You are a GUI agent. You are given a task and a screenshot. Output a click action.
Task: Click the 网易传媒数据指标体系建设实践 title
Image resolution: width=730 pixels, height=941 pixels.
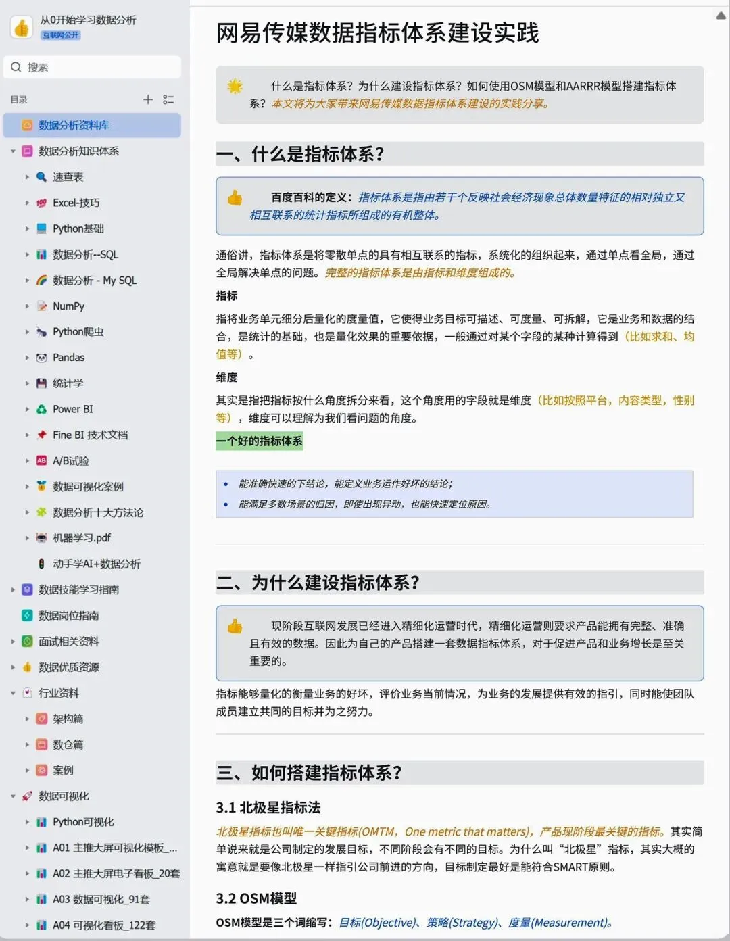377,33
